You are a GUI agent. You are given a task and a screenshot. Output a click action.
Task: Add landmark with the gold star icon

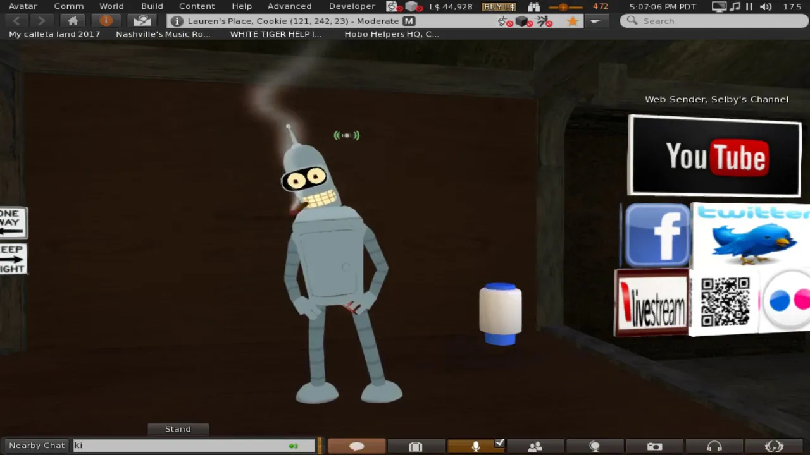click(573, 21)
